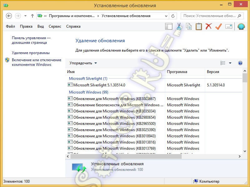Click the address bar's control panel icon
250x187 pixels.
point(40,16)
